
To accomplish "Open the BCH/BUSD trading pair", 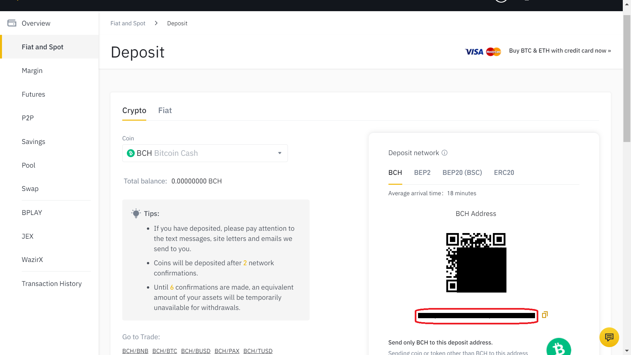I will (x=196, y=351).
